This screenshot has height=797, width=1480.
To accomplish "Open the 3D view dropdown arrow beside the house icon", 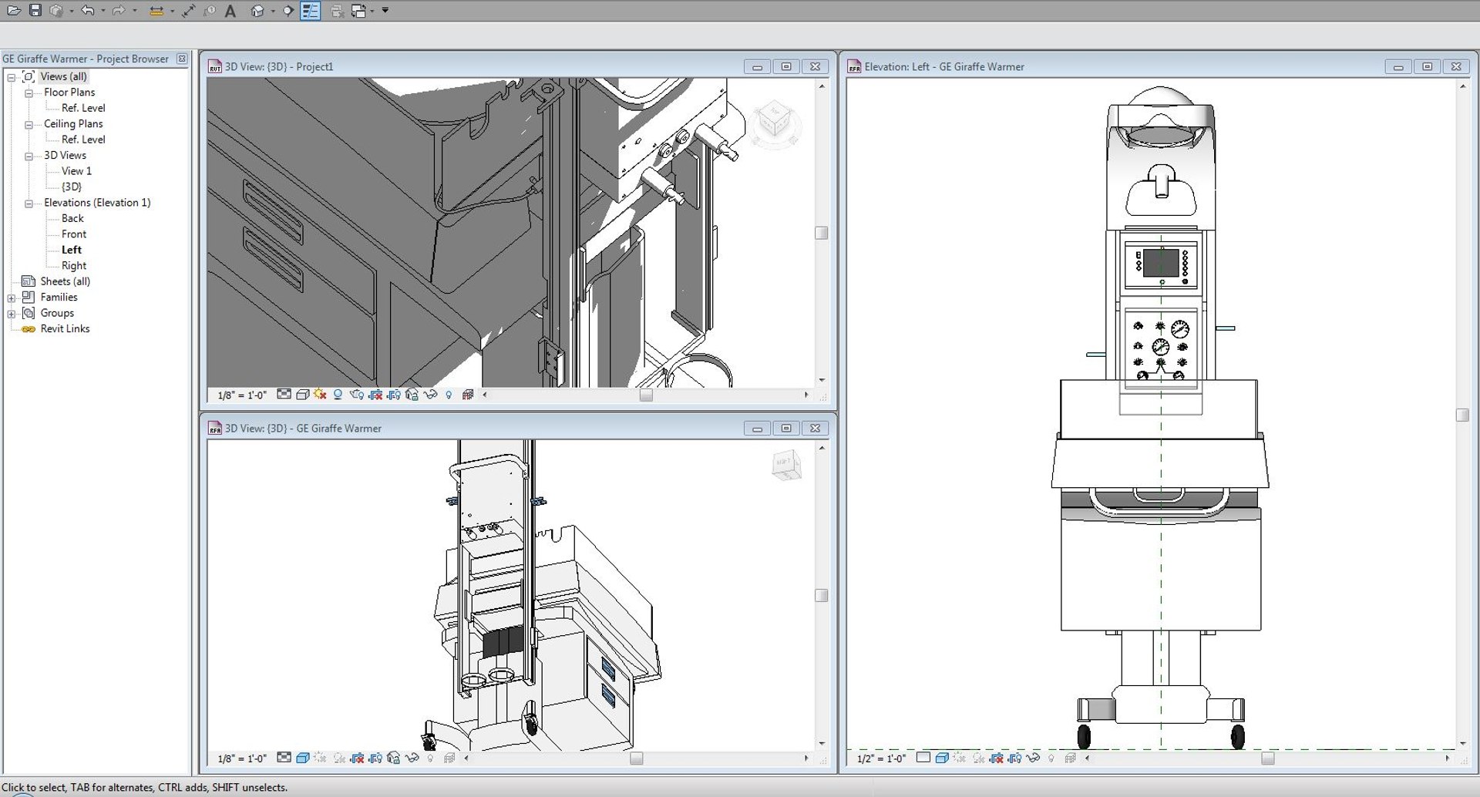I will pyautogui.click(x=273, y=11).
